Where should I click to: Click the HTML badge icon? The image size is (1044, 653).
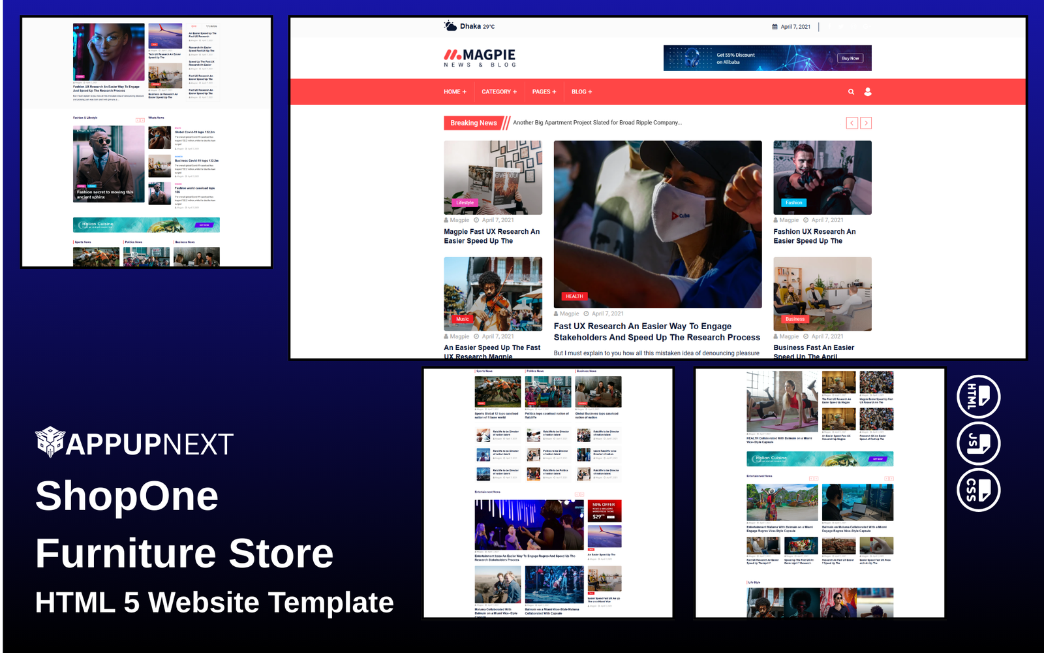pyautogui.click(x=978, y=397)
